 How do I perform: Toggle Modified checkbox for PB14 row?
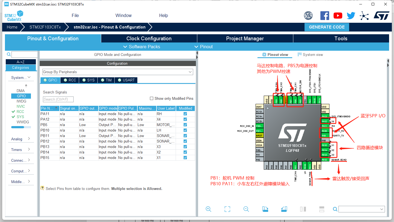(x=185, y=152)
